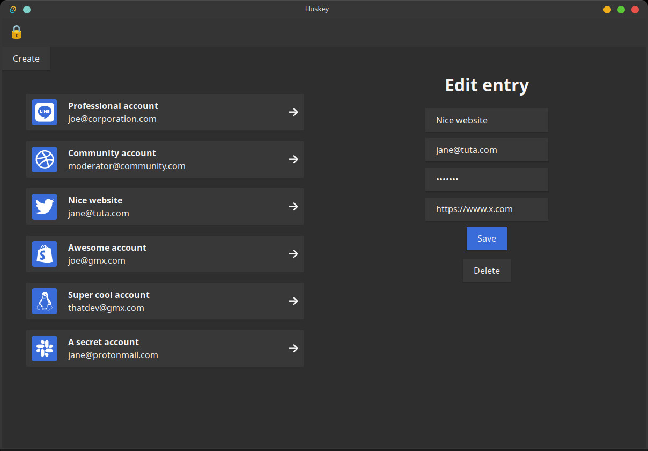Open Professional account using its arrow
Image resolution: width=648 pixels, height=451 pixels.
point(293,112)
